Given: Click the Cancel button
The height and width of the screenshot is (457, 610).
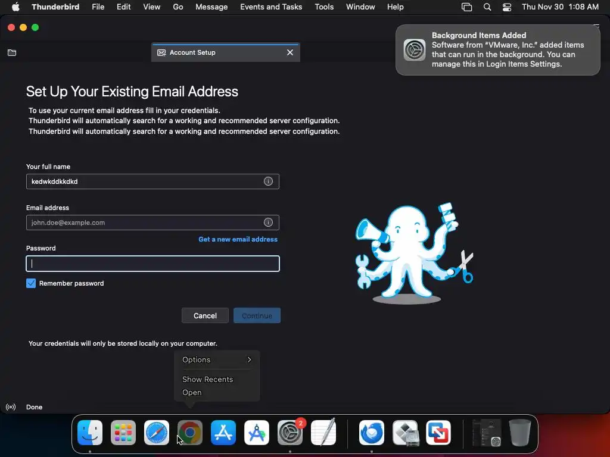Looking at the screenshot, I should [205, 315].
